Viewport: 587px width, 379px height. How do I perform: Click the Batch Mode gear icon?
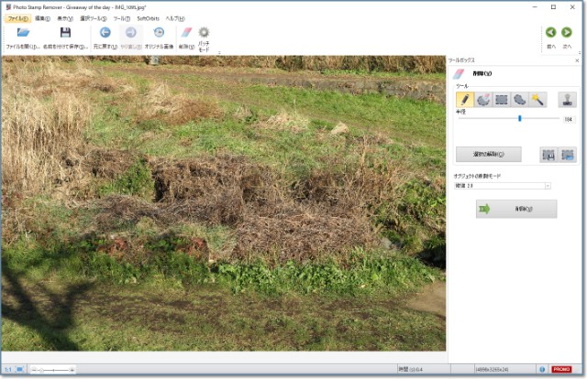204,33
